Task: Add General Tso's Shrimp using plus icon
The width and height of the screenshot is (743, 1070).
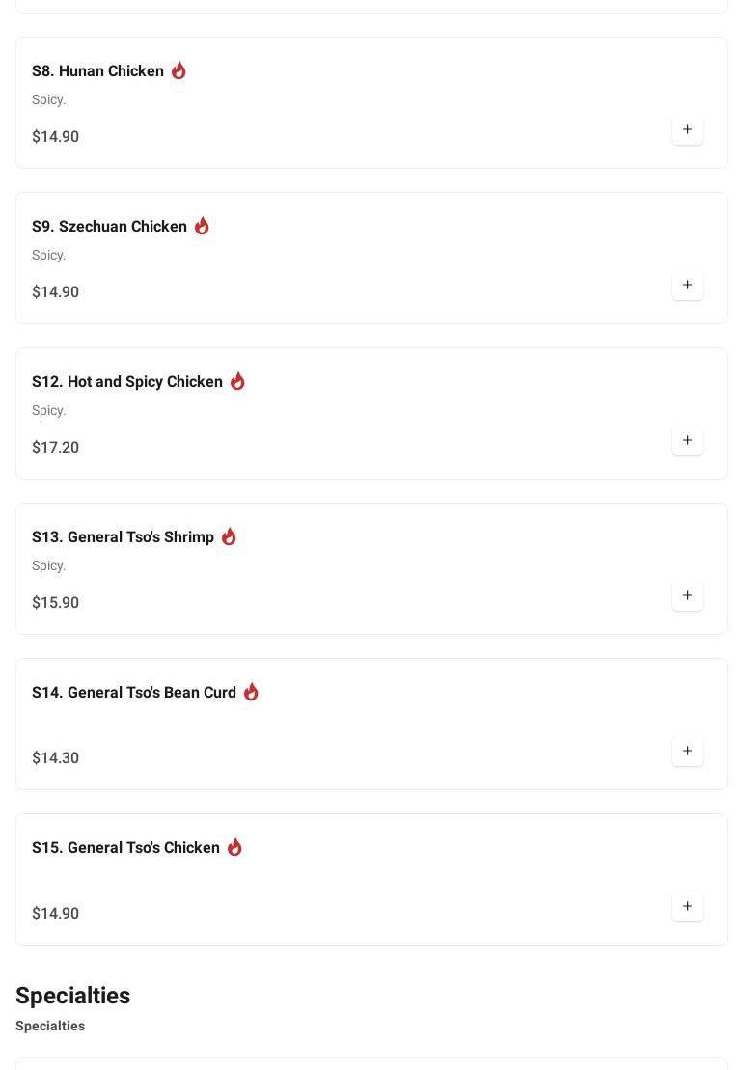Action: point(687,596)
